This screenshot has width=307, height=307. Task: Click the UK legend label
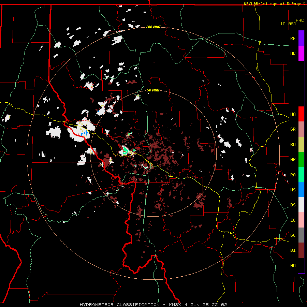[x=293, y=54]
